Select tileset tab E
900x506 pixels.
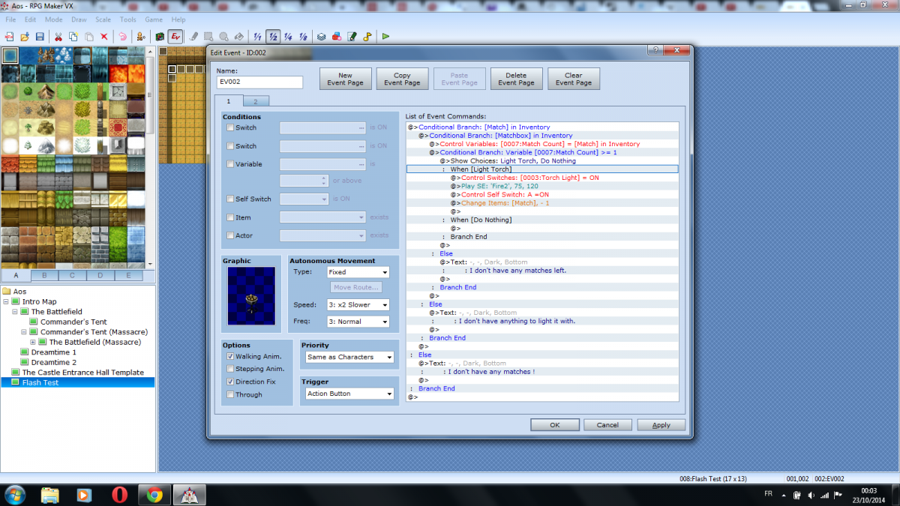128,276
